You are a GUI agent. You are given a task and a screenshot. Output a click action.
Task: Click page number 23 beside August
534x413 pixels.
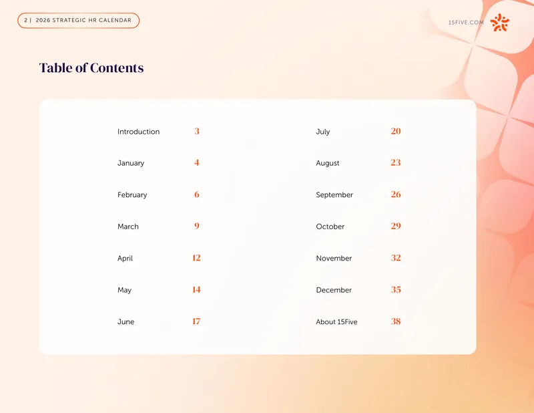pos(396,162)
